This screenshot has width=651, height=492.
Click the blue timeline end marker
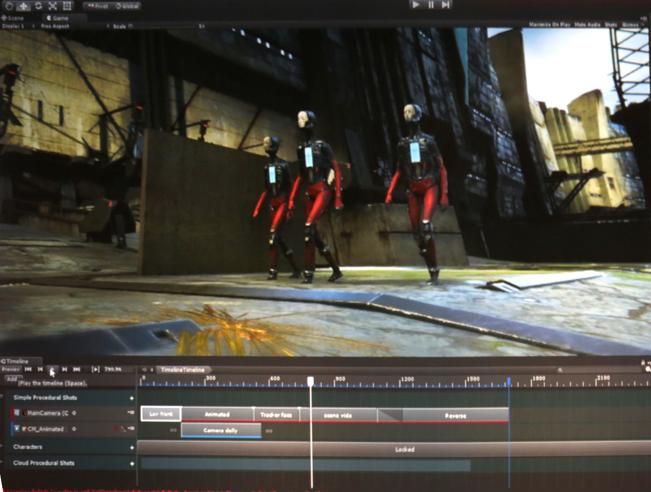509,381
